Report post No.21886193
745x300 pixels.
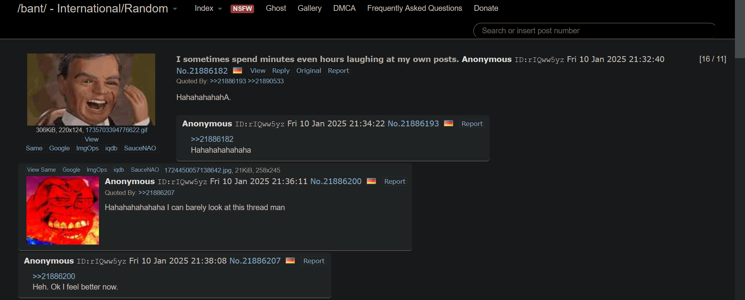(472, 124)
